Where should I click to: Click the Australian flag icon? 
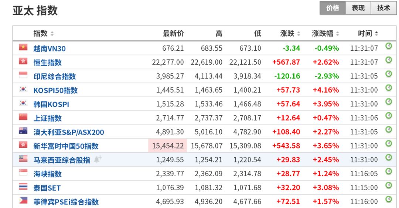[23, 131]
